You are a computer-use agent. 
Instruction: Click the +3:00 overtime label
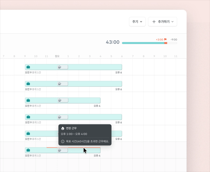click(x=159, y=40)
